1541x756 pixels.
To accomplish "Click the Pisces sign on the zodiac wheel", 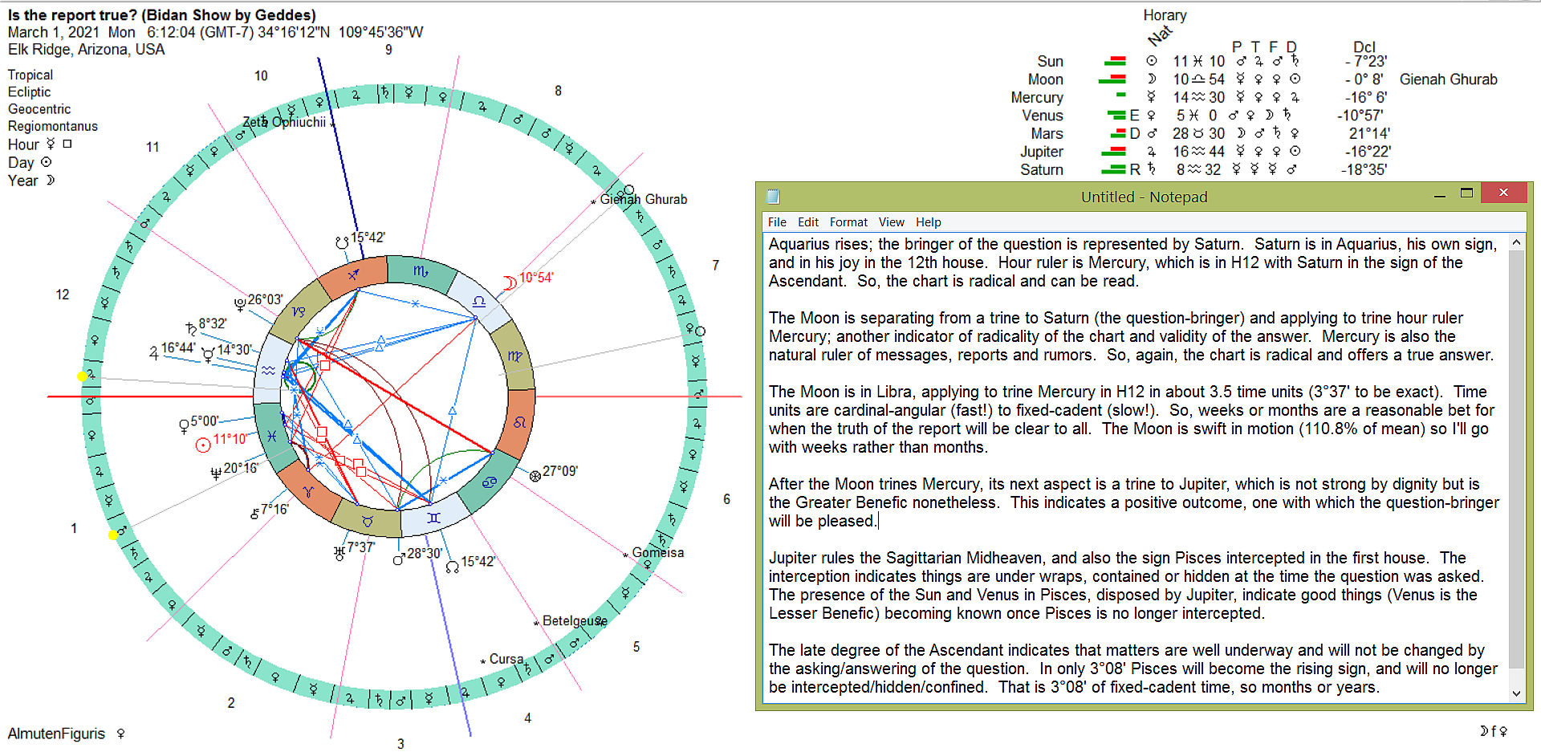I will tap(272, 437).
